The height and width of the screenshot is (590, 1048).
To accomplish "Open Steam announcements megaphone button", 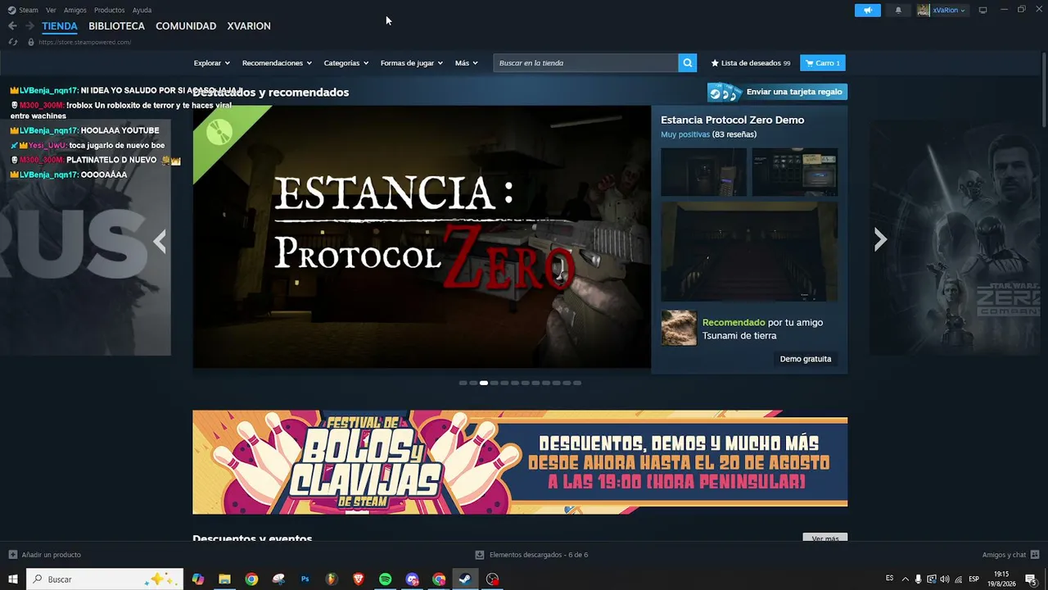I will point(867,10).
